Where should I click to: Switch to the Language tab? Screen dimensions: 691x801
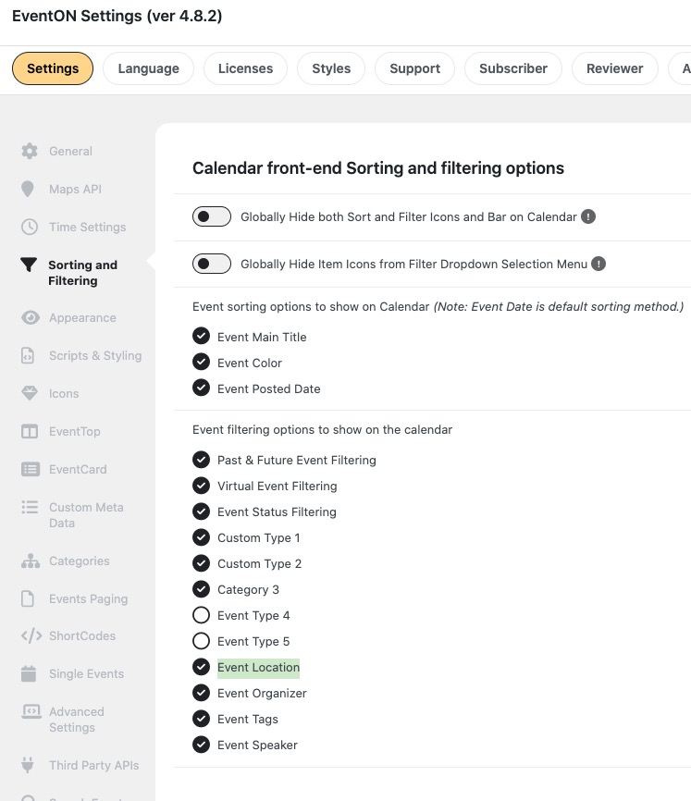click(x=148, y=68)
